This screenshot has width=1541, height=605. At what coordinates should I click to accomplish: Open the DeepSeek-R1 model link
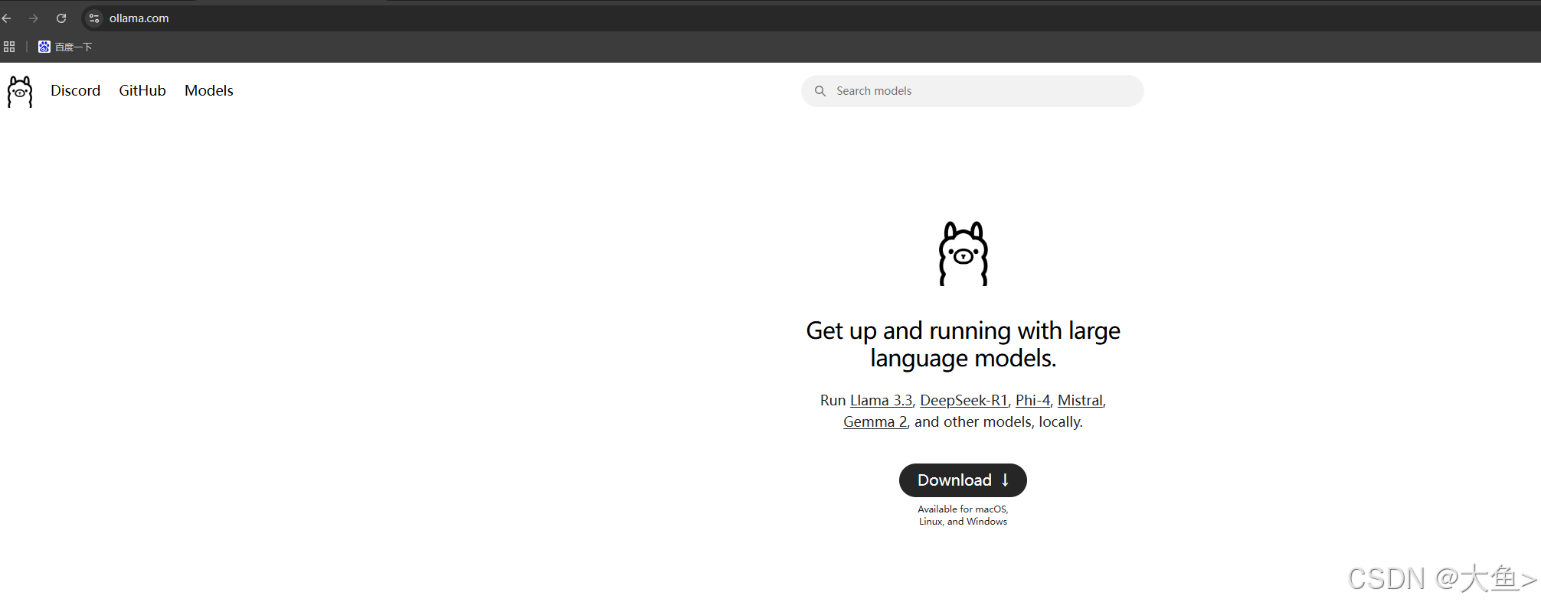(964, 400)
